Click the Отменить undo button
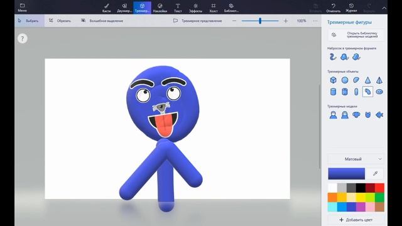The height and width of the screenshot is (226, 402). (334, 8)
